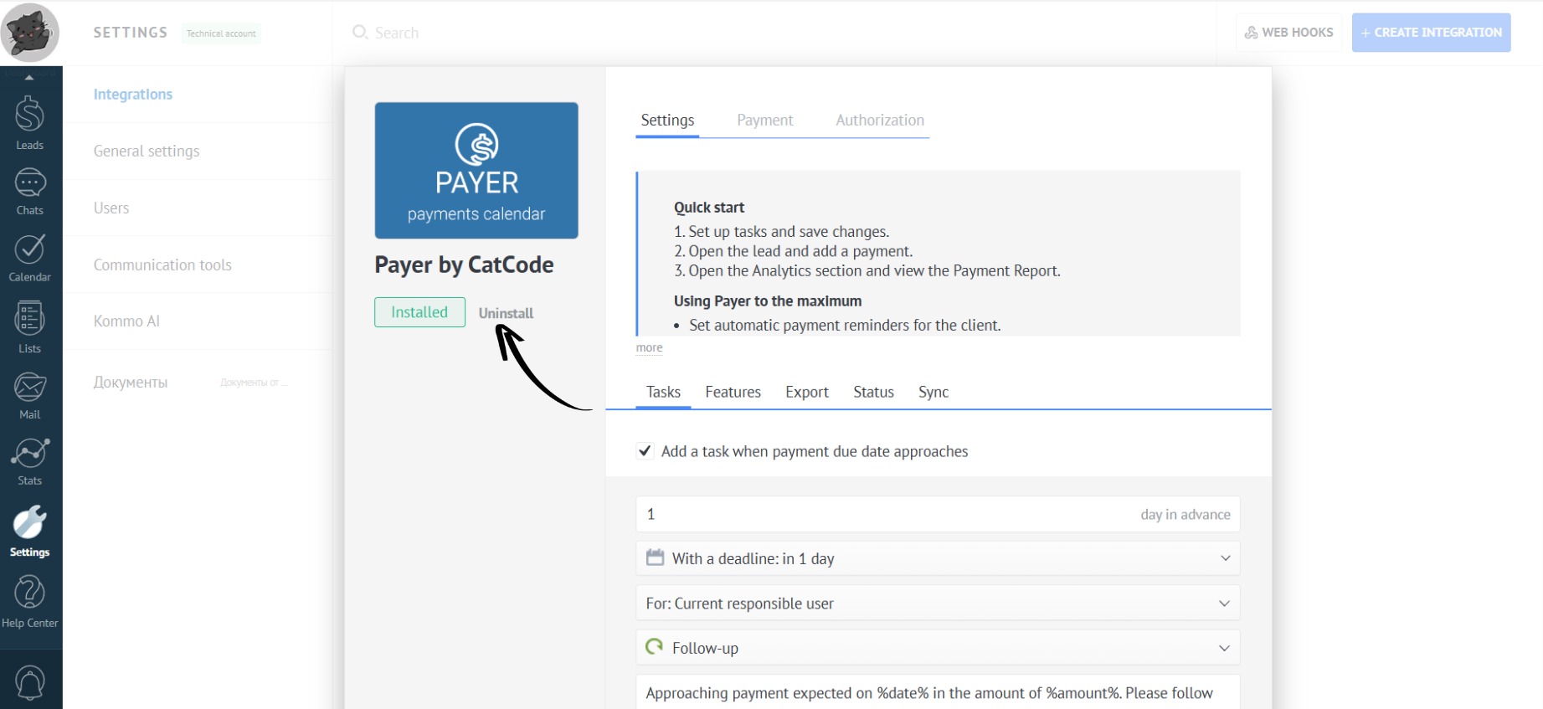Click the Uninstall link
The width and height of the screenshot is (1543, 709).
[x=506, y=313]
